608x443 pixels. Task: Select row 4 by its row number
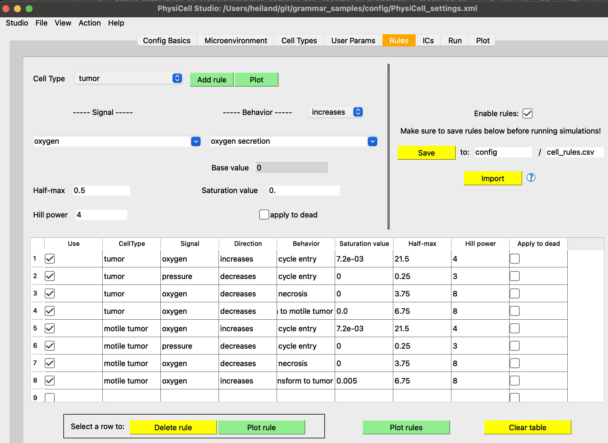[x=35, y=311]
